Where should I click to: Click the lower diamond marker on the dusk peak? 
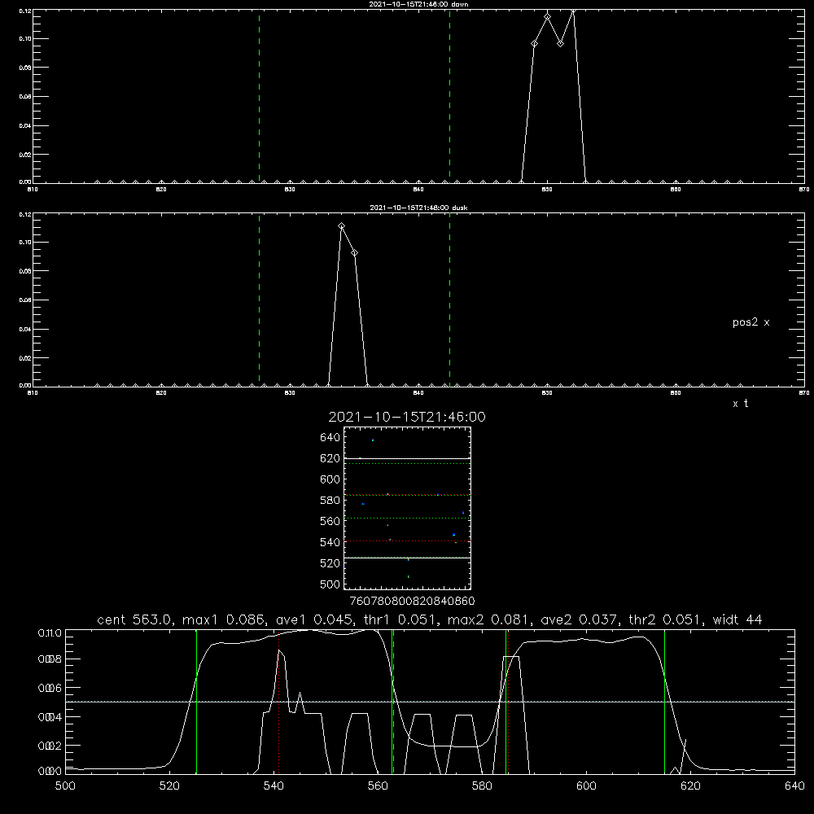355,253
